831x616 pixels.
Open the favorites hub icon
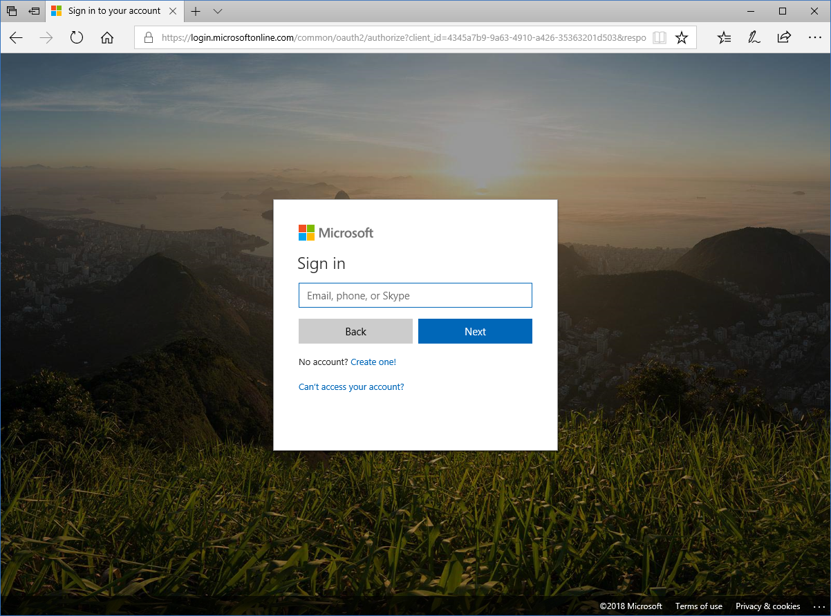click(724, 37)
